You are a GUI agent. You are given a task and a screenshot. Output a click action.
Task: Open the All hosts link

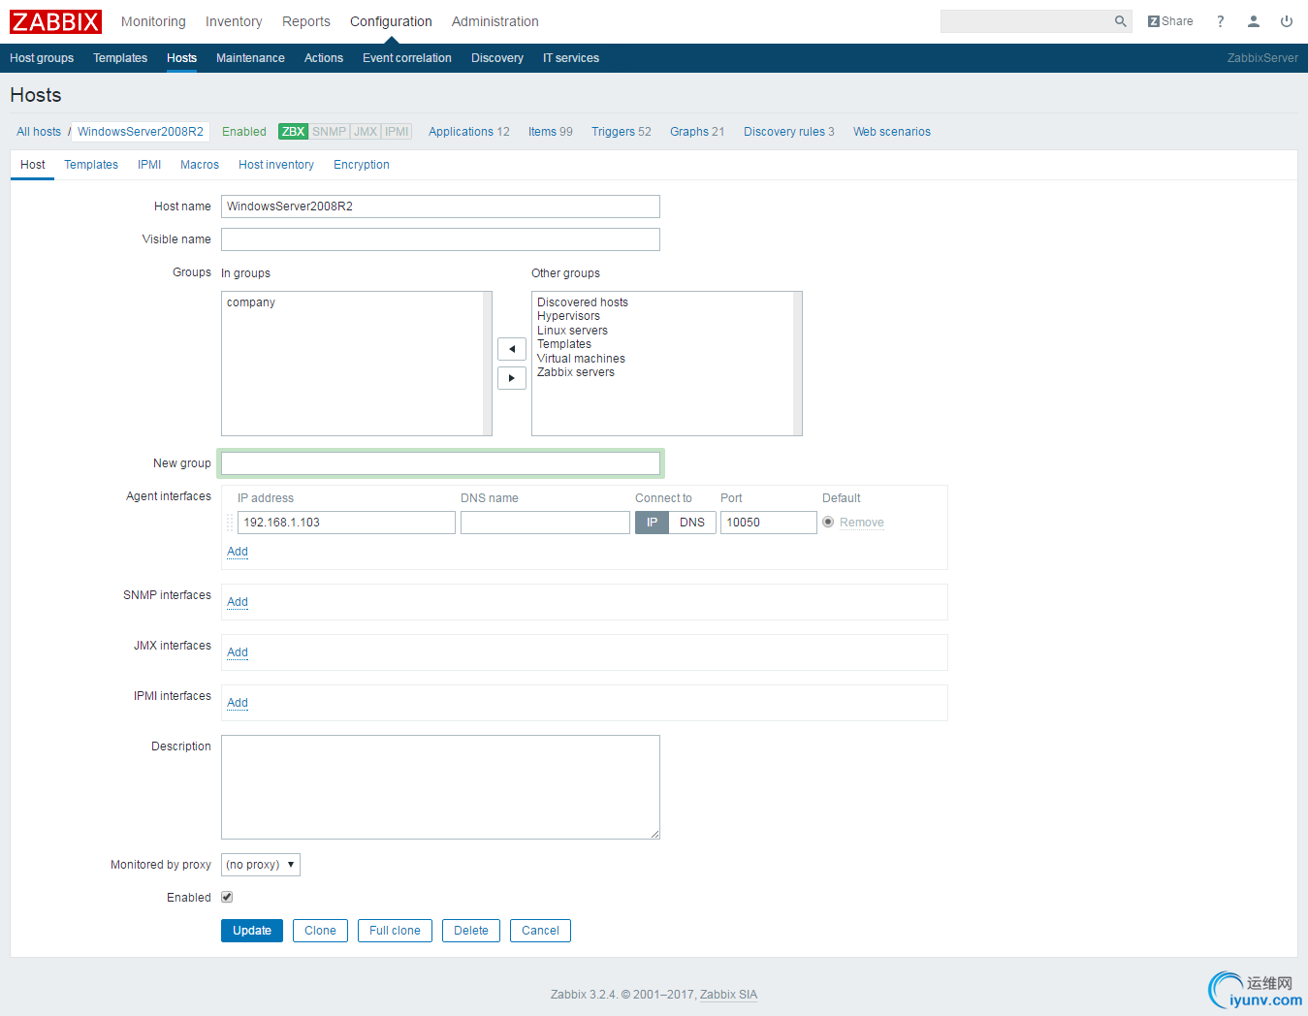39,132
